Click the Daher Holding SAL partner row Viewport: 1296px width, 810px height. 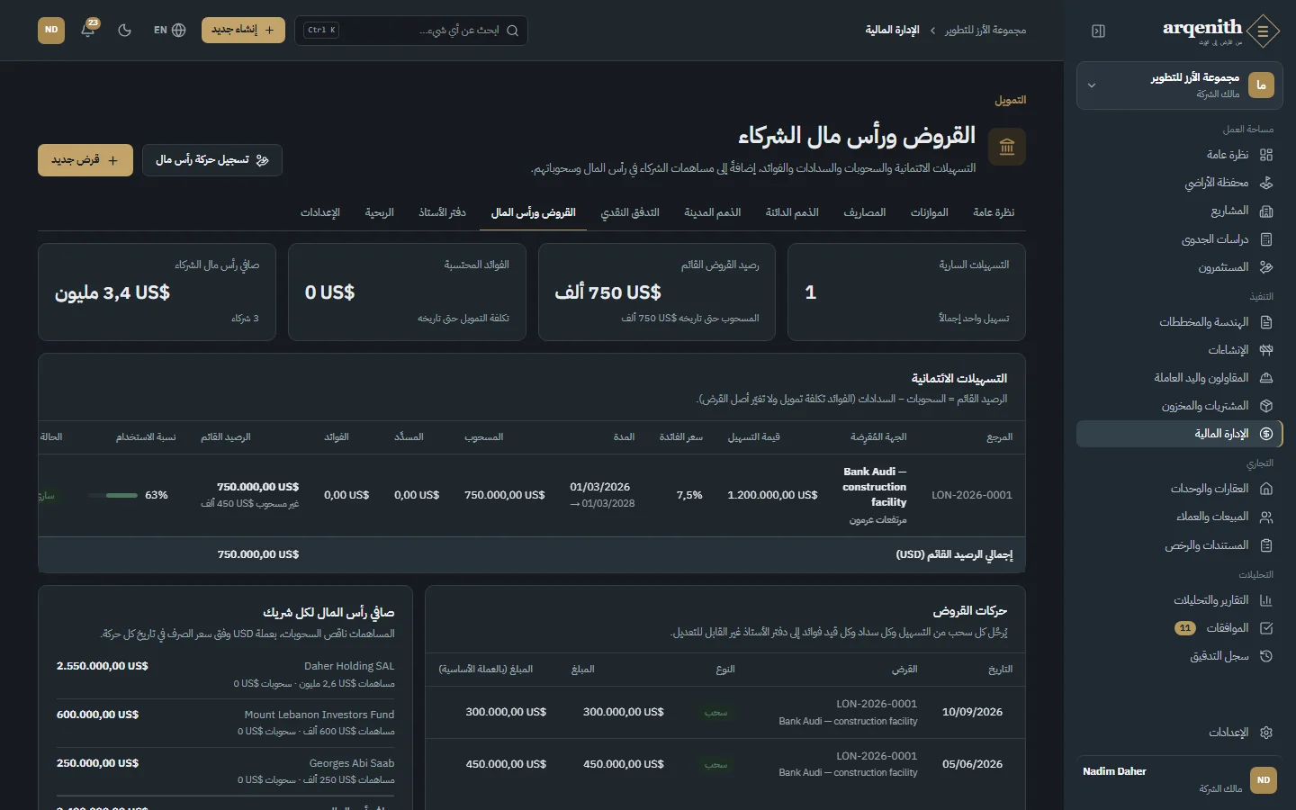click(x=225, y=674)
